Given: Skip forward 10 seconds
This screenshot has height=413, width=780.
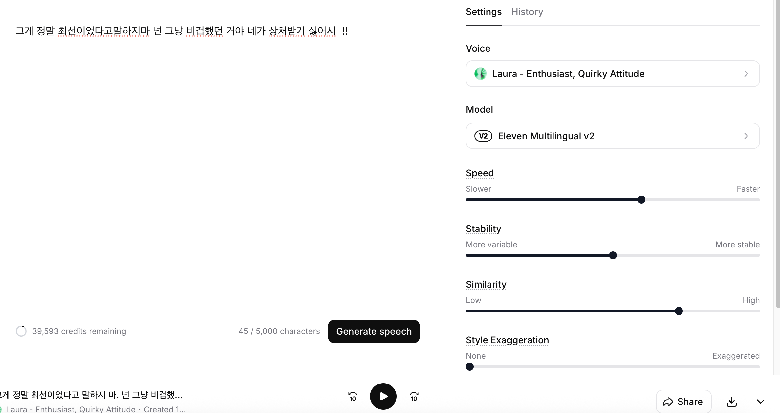Looking at the screenshot, I should tap(414, 396).
